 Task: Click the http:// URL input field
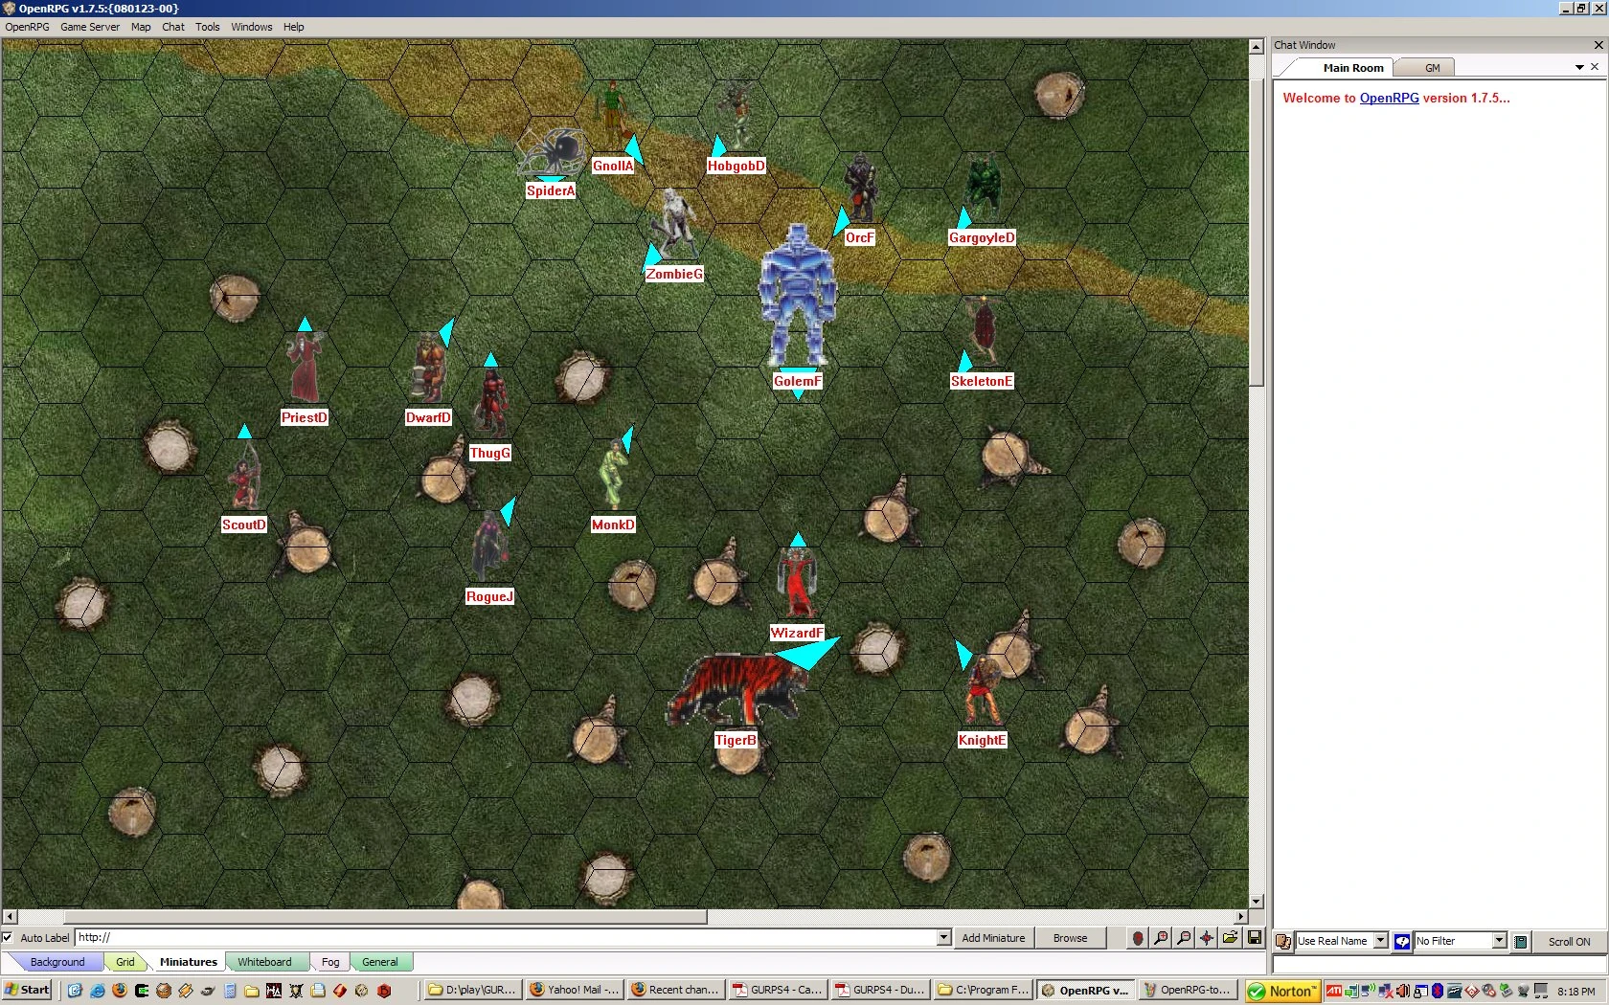[x=383, y=937]
